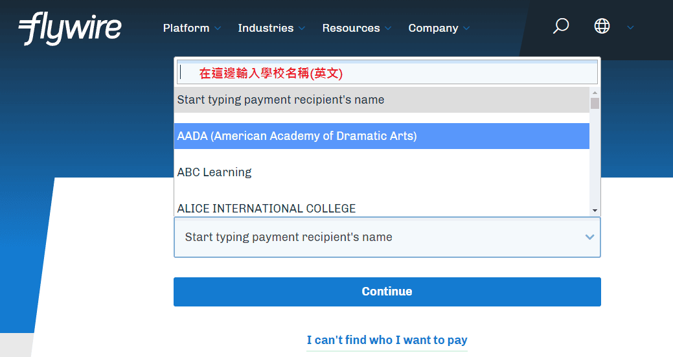
Task: Click the list scrollbar down arrow
Action: (x=595, y=211)
